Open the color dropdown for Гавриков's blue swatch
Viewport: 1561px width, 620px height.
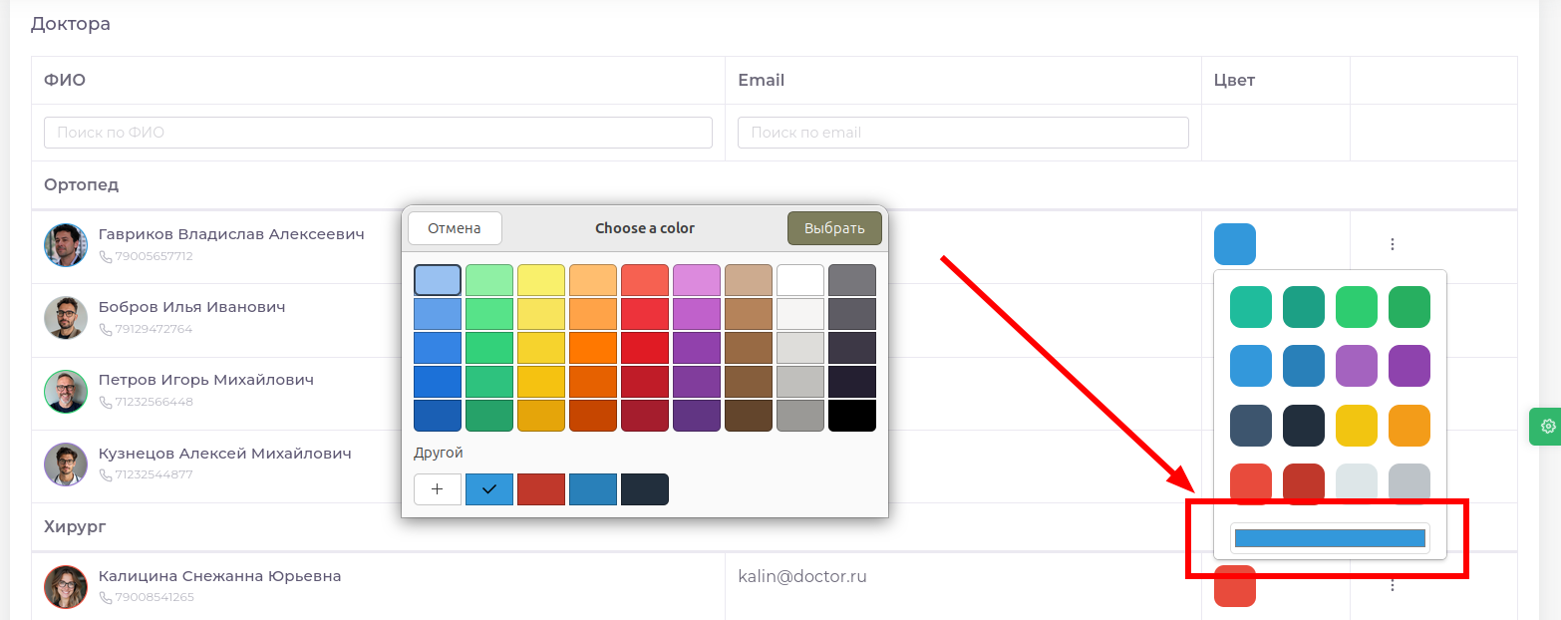click(1234, 243)
